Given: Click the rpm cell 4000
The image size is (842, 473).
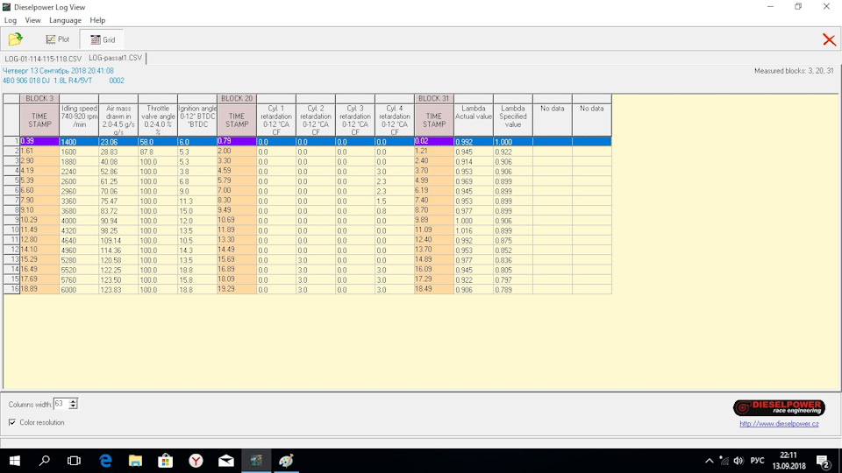Looking at the screenshot, I should point(79,221).
